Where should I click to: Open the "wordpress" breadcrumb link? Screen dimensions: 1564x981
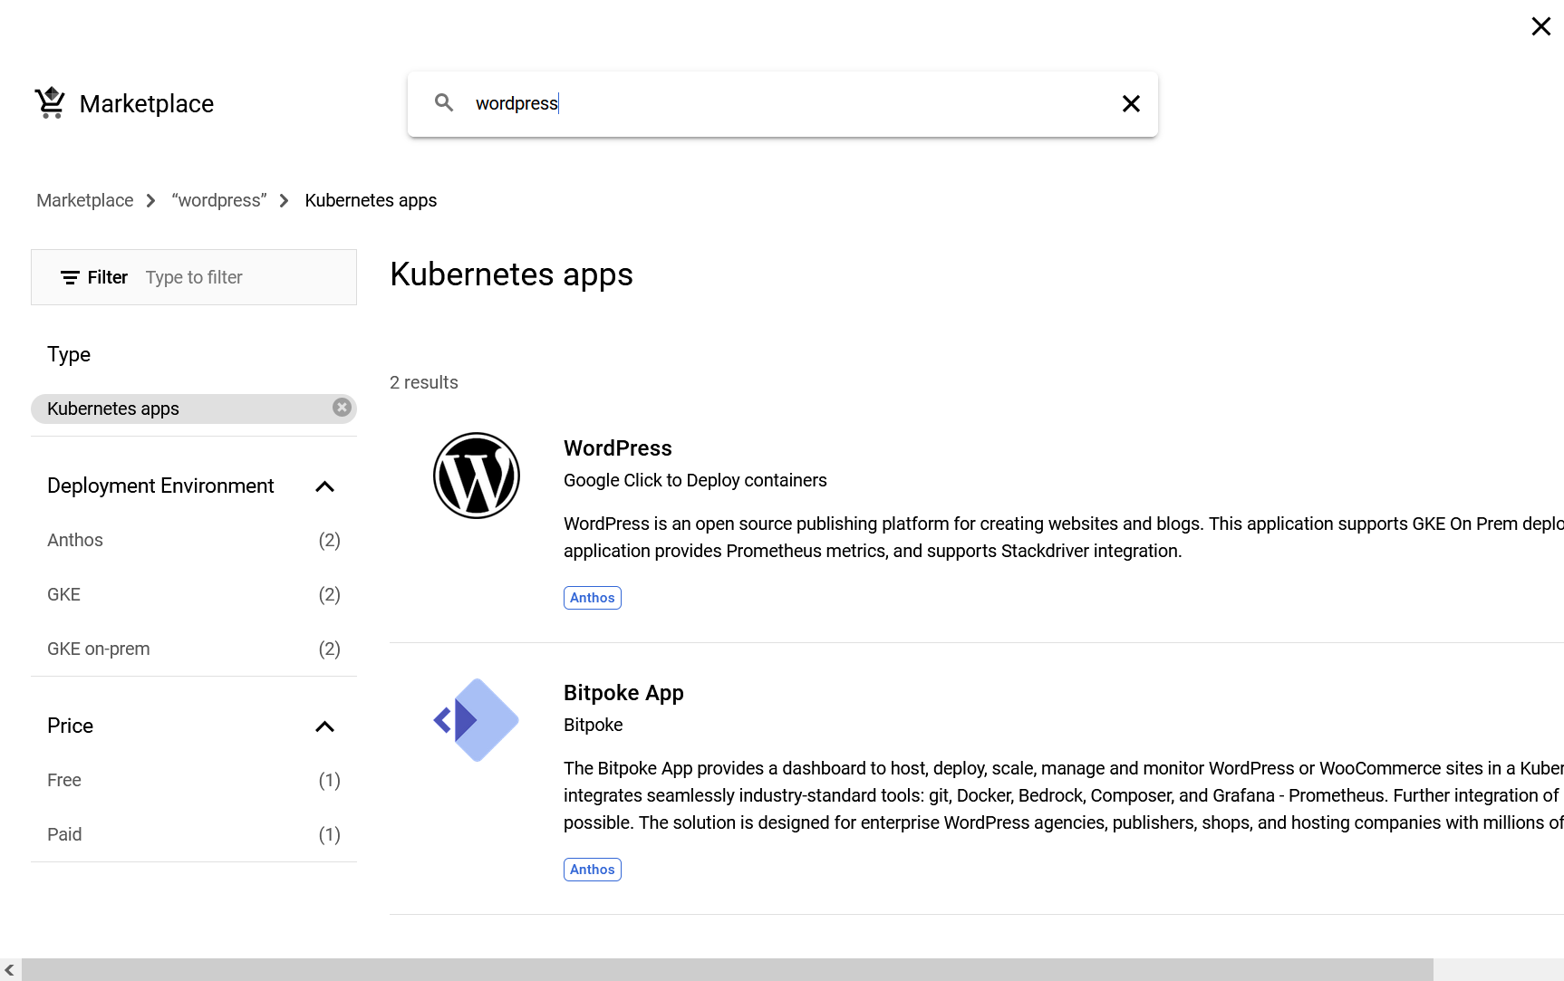pos(219,200)
